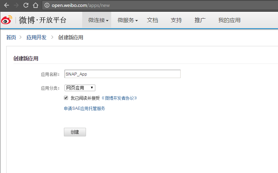The image size is (278, 173).
Task: Click the 创建新应用 section heading
Action: pos(26,58)
